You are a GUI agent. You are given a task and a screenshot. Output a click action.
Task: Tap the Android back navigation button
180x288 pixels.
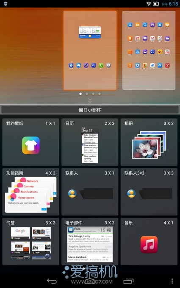coord(52,281)
